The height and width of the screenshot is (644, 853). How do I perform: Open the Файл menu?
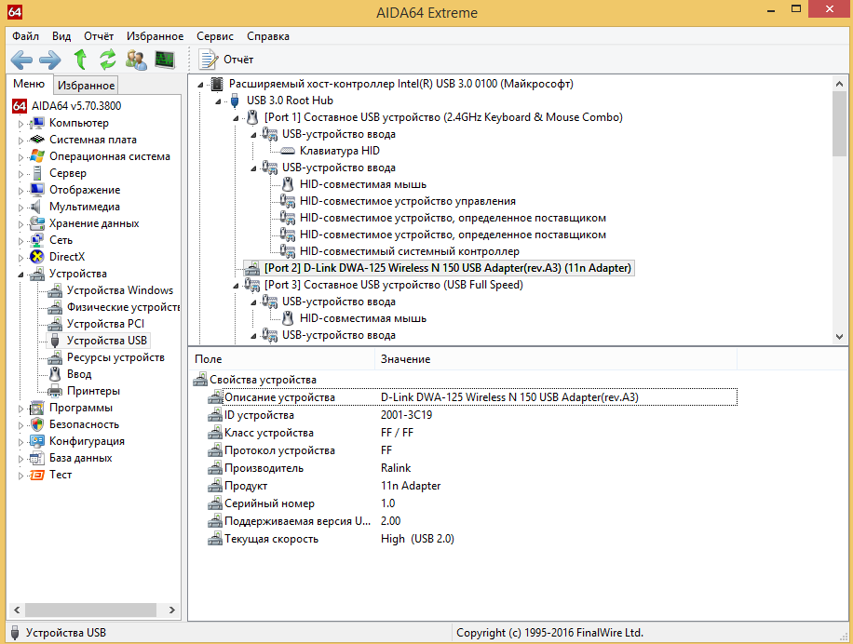click(x=25, y=36)
